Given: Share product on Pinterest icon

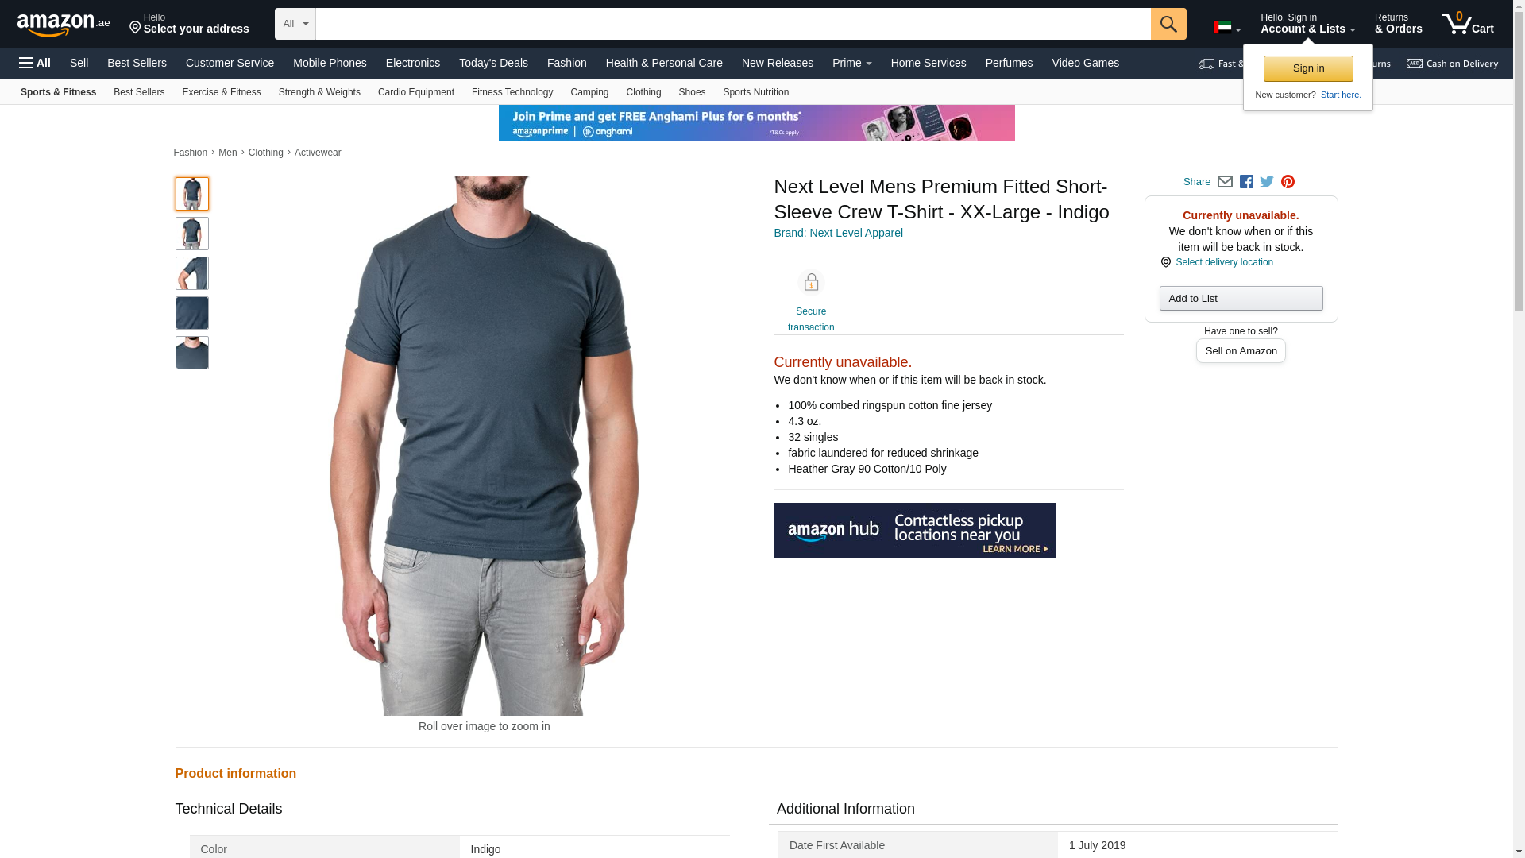Looking at the screenshot, I should pyautogui.click(x=1288, y=182).
